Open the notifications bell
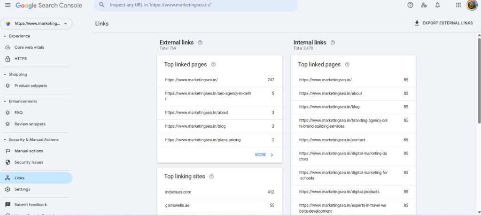The width and height of the screenshot is (481, 216). 437,5
